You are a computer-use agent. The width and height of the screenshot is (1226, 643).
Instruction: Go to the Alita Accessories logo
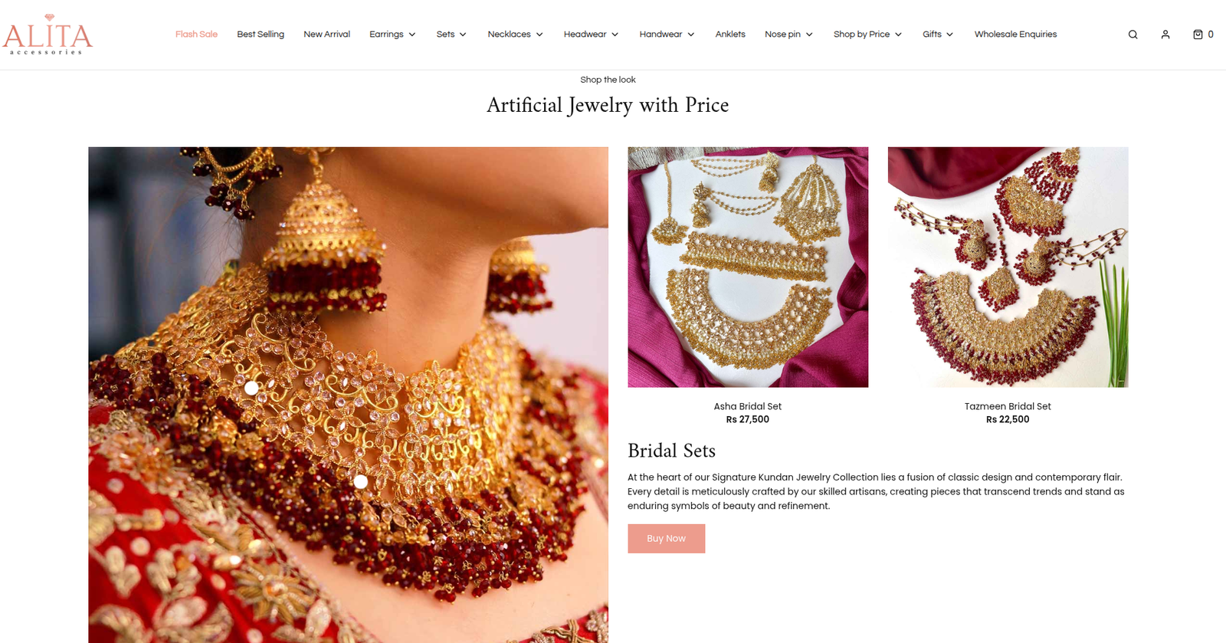coord(48,34)
